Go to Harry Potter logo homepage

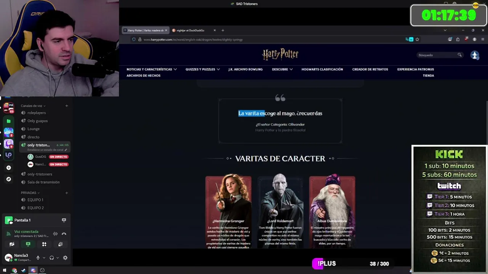(280, 54)
